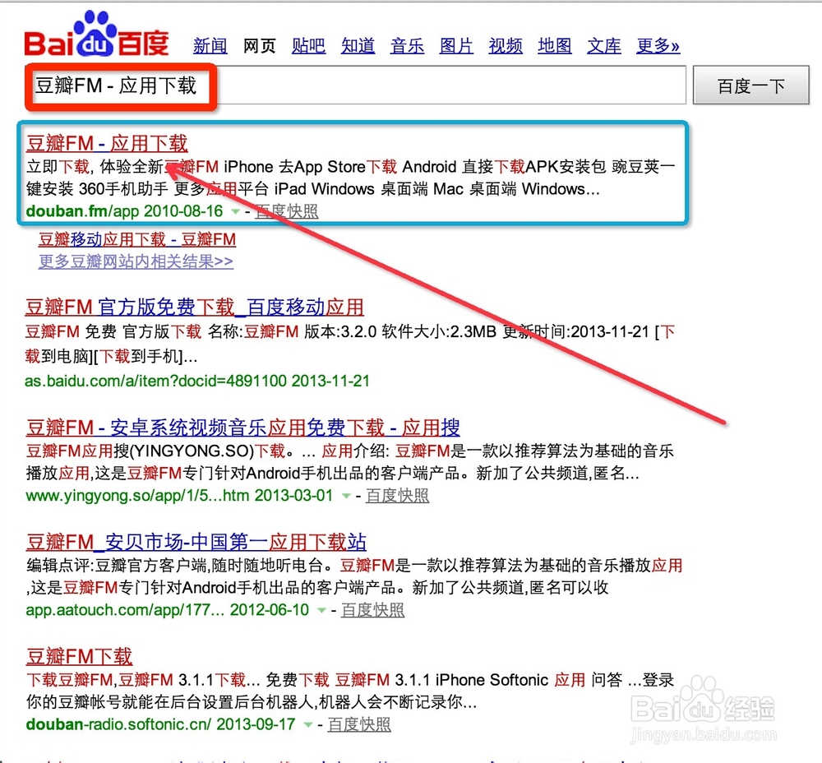Open result 豆瓣FM下载
Viewport: 822px width, 763px height.
point(79,656)
